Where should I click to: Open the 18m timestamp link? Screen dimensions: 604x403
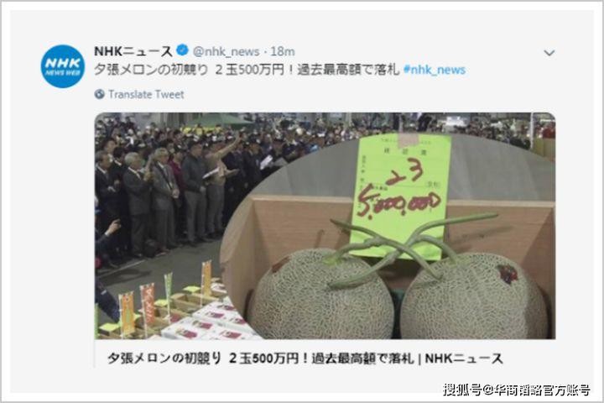(283, 51)
